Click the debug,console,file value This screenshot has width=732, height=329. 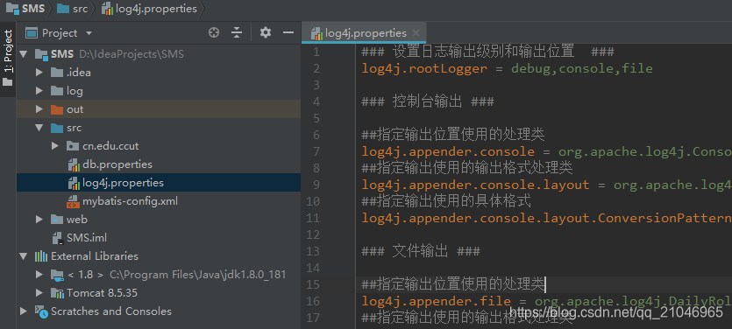point(582,68)
